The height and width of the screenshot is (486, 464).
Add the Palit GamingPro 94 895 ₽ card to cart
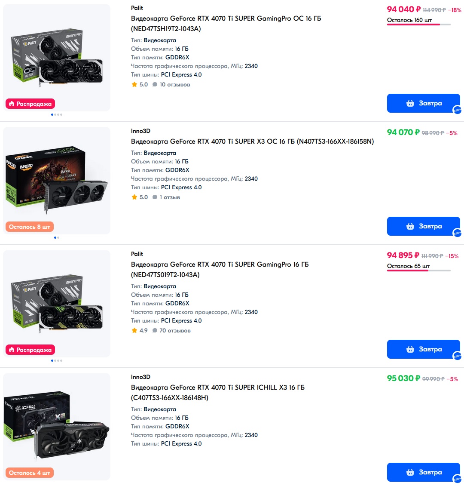point(424,349)
